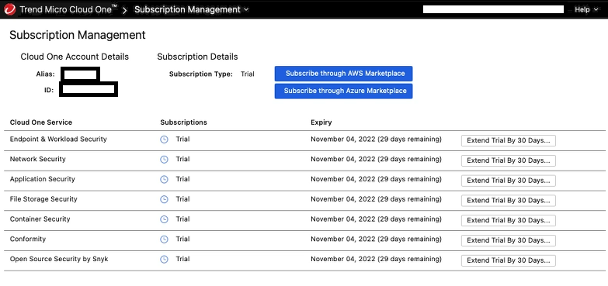Click the redacted ID value box
Viewport: 608px width, 286px height.
[x=89, y=89]
